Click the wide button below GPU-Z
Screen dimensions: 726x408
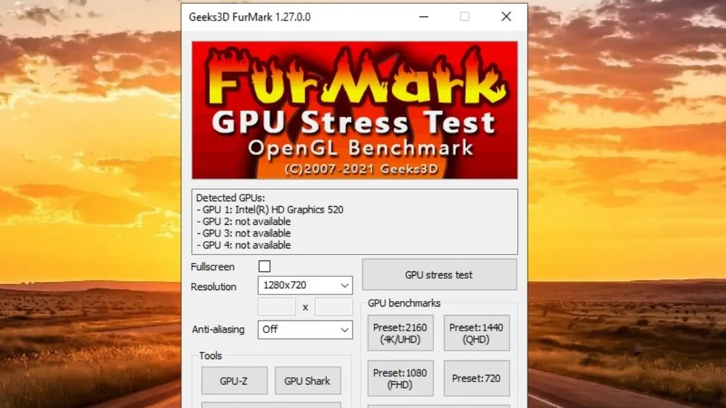[x=271, y=404]
